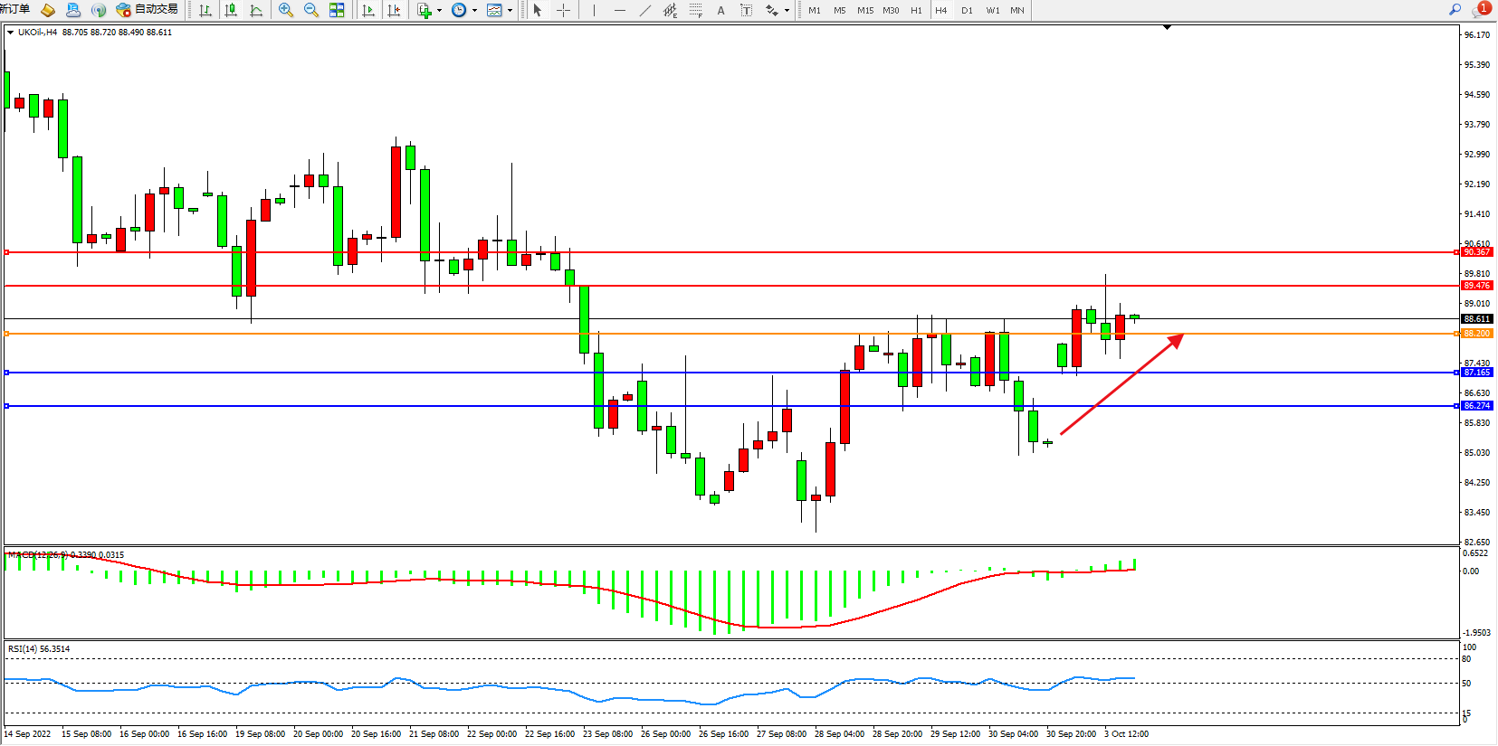The image size is (1498, 746).
Task: Click the 新订单 new order button
Action: click(x=14, y=9)
